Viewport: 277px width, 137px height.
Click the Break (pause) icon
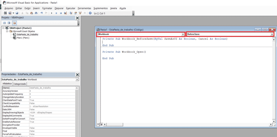(56, 13)
